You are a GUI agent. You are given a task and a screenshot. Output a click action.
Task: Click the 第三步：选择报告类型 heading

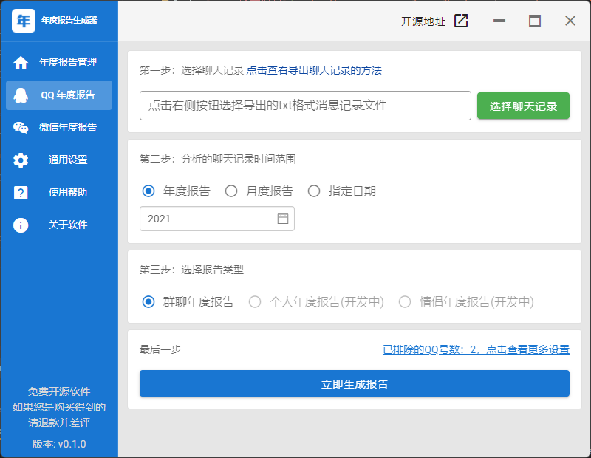[191, 270]
